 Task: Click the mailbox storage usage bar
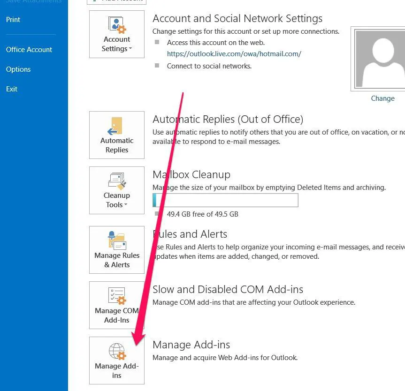(x=225, y=200)
